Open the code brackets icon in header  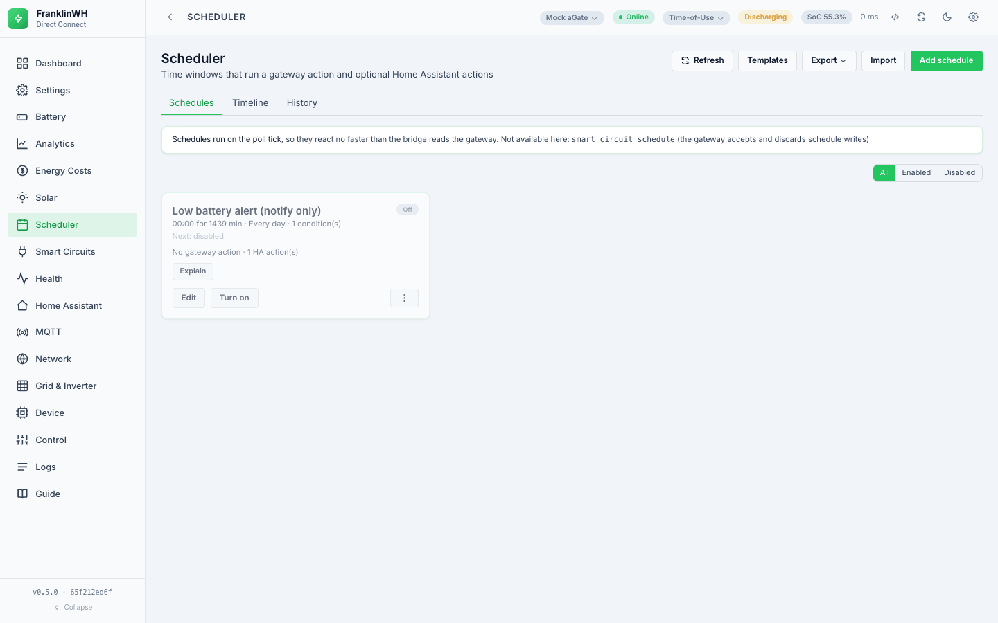[x=895, y=17]
